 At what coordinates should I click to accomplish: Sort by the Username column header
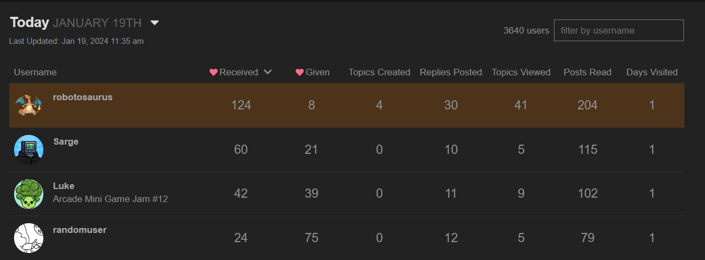click(35, 73)
